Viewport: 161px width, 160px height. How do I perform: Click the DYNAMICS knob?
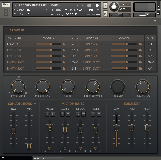18,87
